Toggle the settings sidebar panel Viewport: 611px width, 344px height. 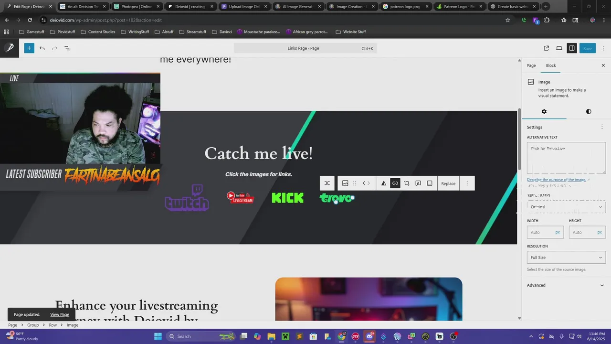[571, 48]
